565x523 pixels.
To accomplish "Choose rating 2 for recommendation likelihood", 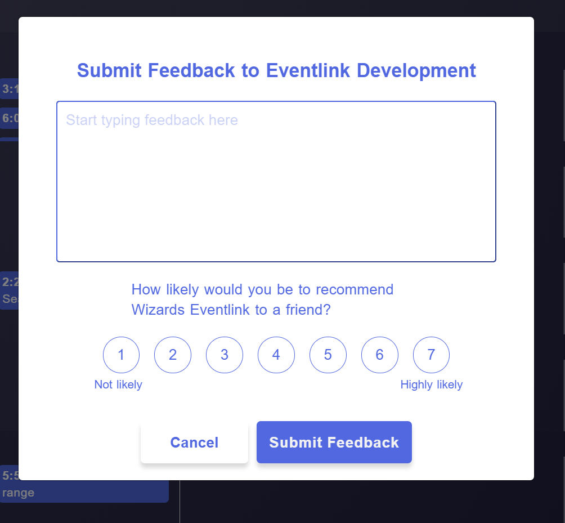I will (173, 355).
